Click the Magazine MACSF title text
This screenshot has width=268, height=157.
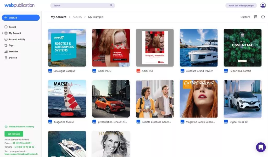[x=64, y=122]
